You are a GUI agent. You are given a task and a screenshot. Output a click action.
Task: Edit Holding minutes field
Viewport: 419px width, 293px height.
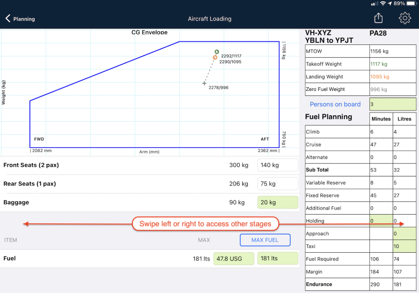click(x=381, y=221)
